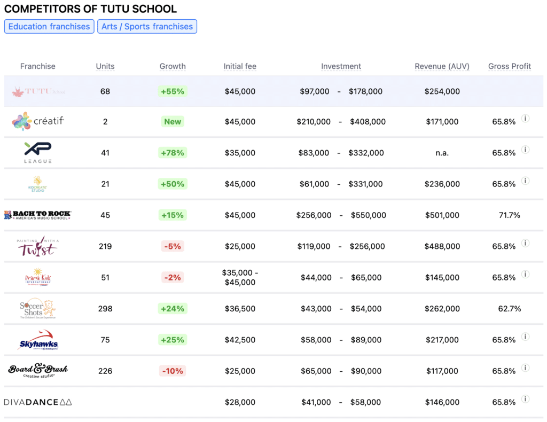547x422 pixels.
Task: Click the n.a. revenue cell
Action: pyautogui.click(x=442, y=153)
